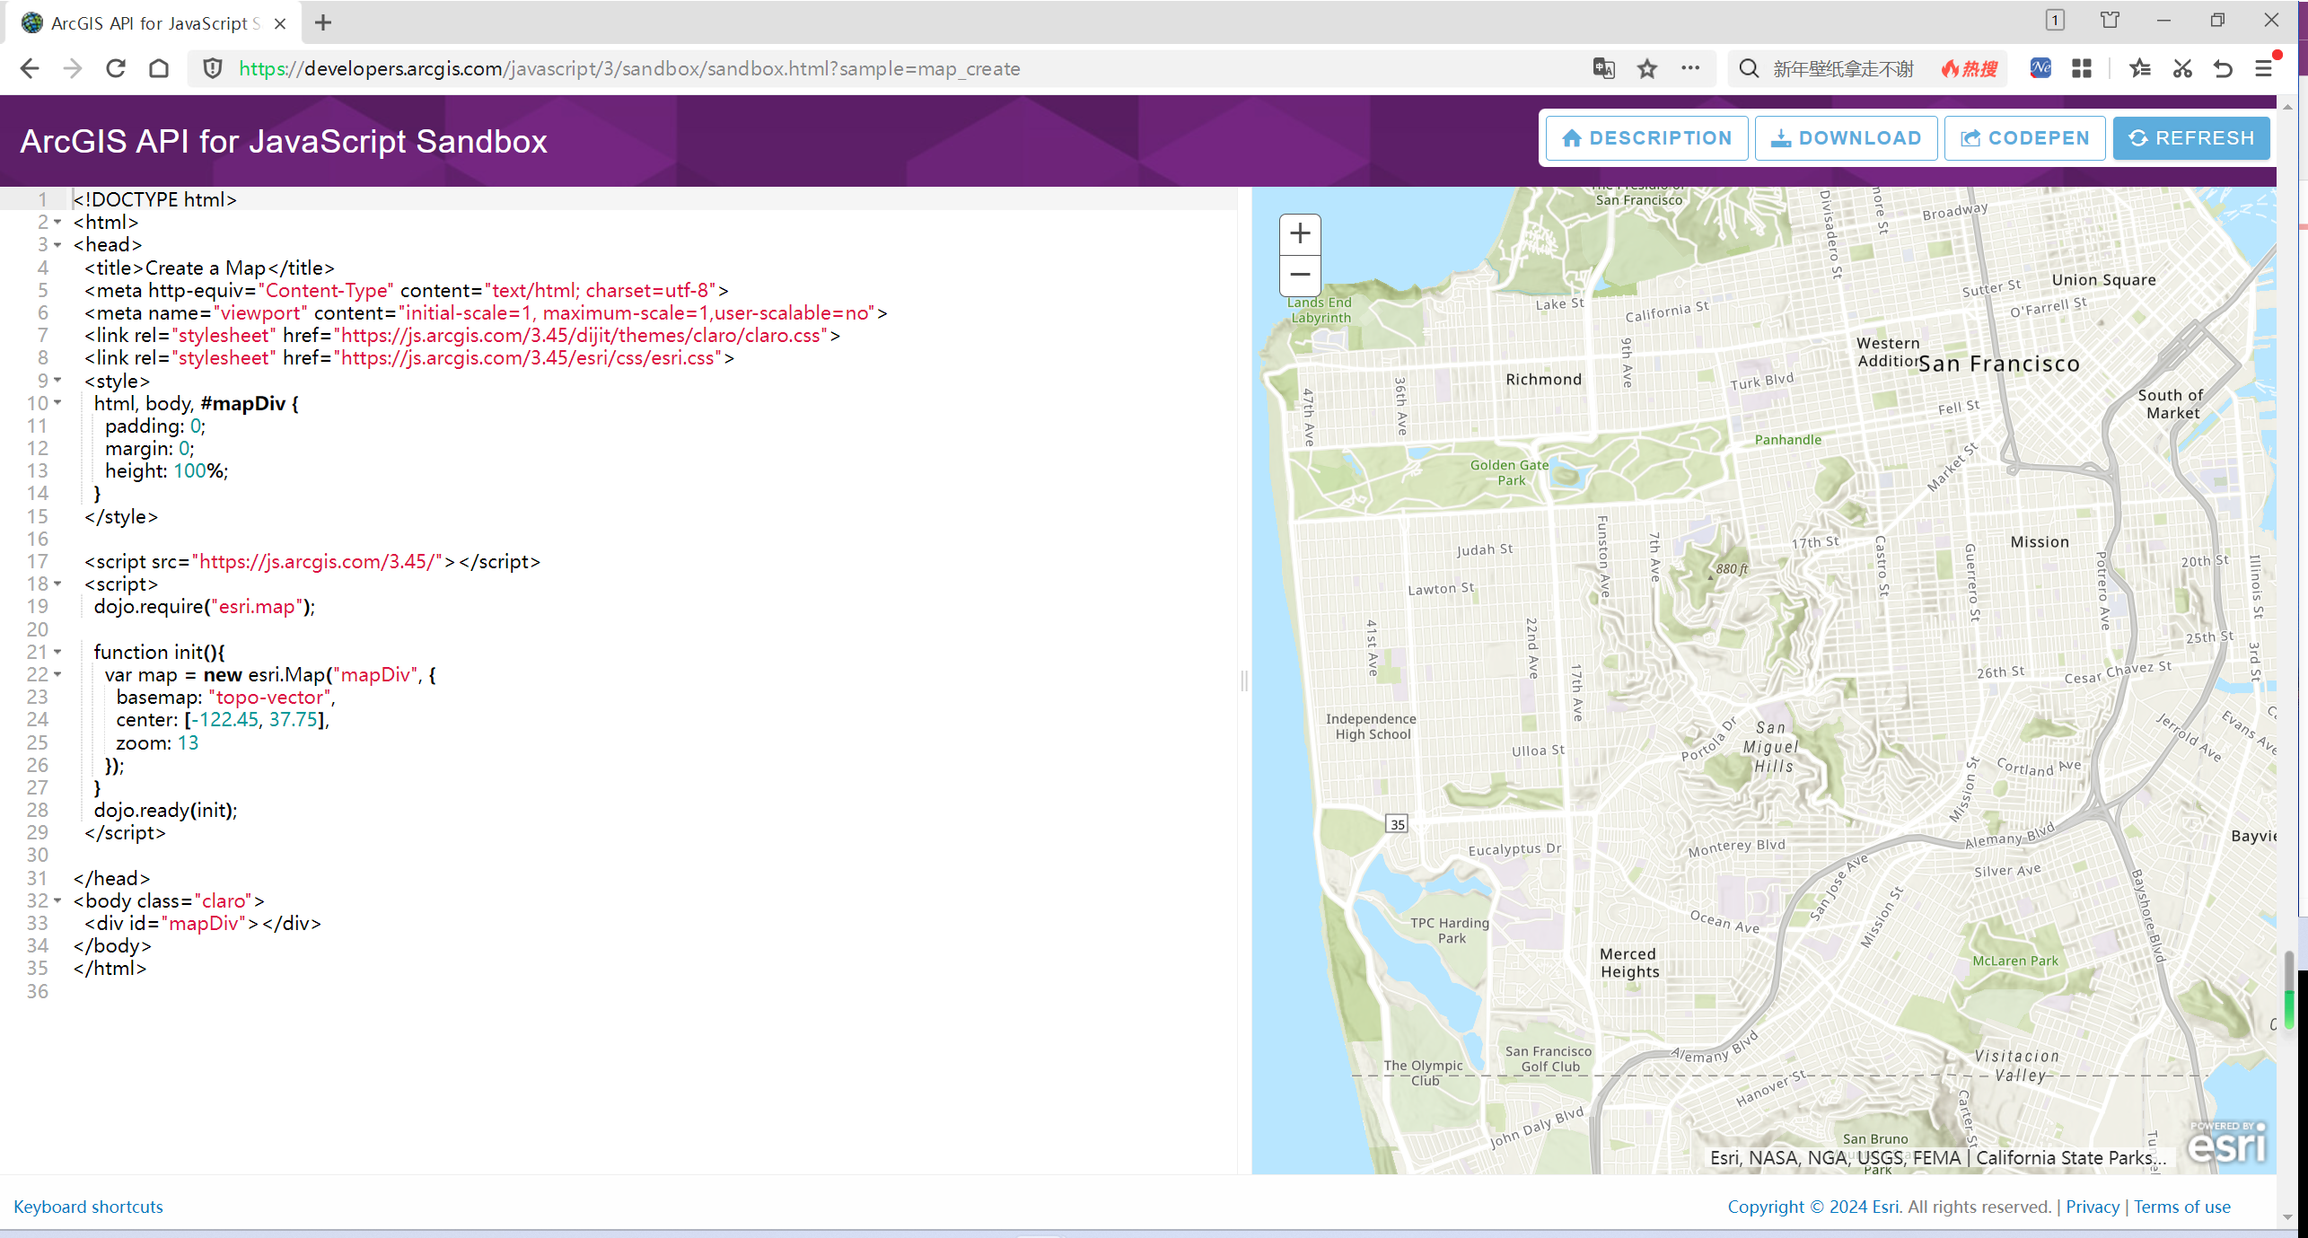Click line 19 dojo.require text
Image resolution: width=2308 pixels, height=1238 pixels.
[205, 607]
